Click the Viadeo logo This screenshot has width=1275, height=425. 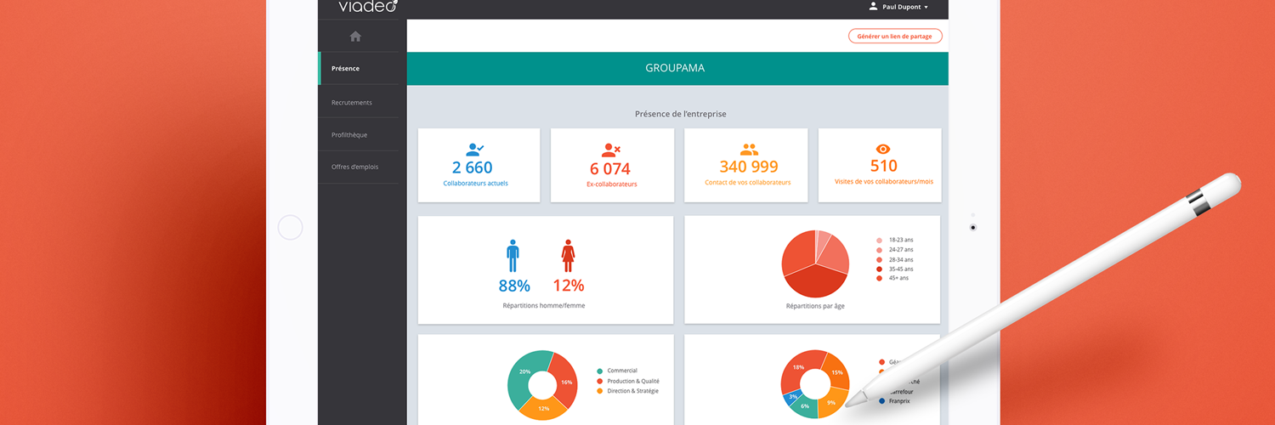[x=368, y=7]
